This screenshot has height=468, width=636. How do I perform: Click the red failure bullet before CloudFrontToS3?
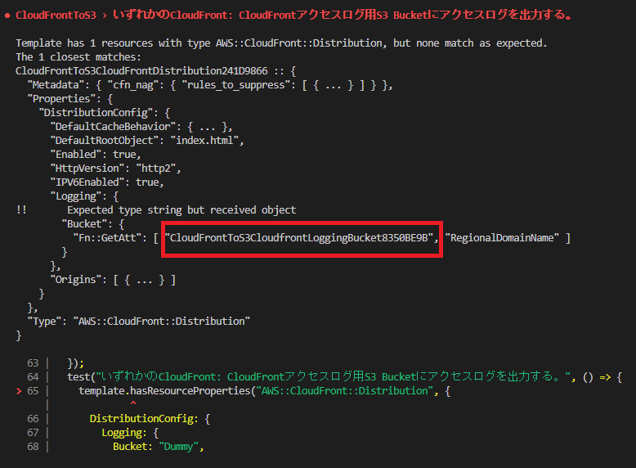coord(7,16)
